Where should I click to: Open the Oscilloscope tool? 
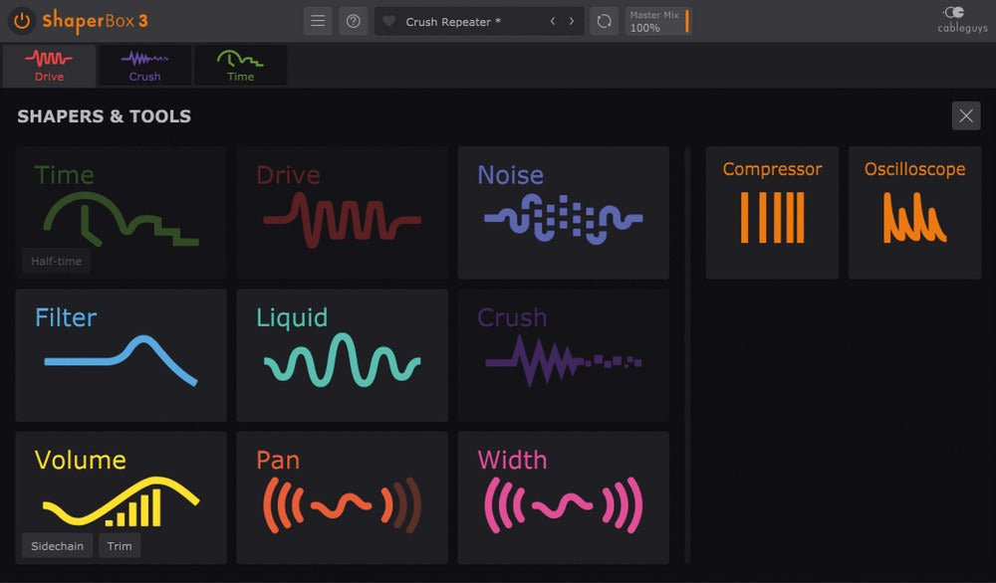click(913, 213)
